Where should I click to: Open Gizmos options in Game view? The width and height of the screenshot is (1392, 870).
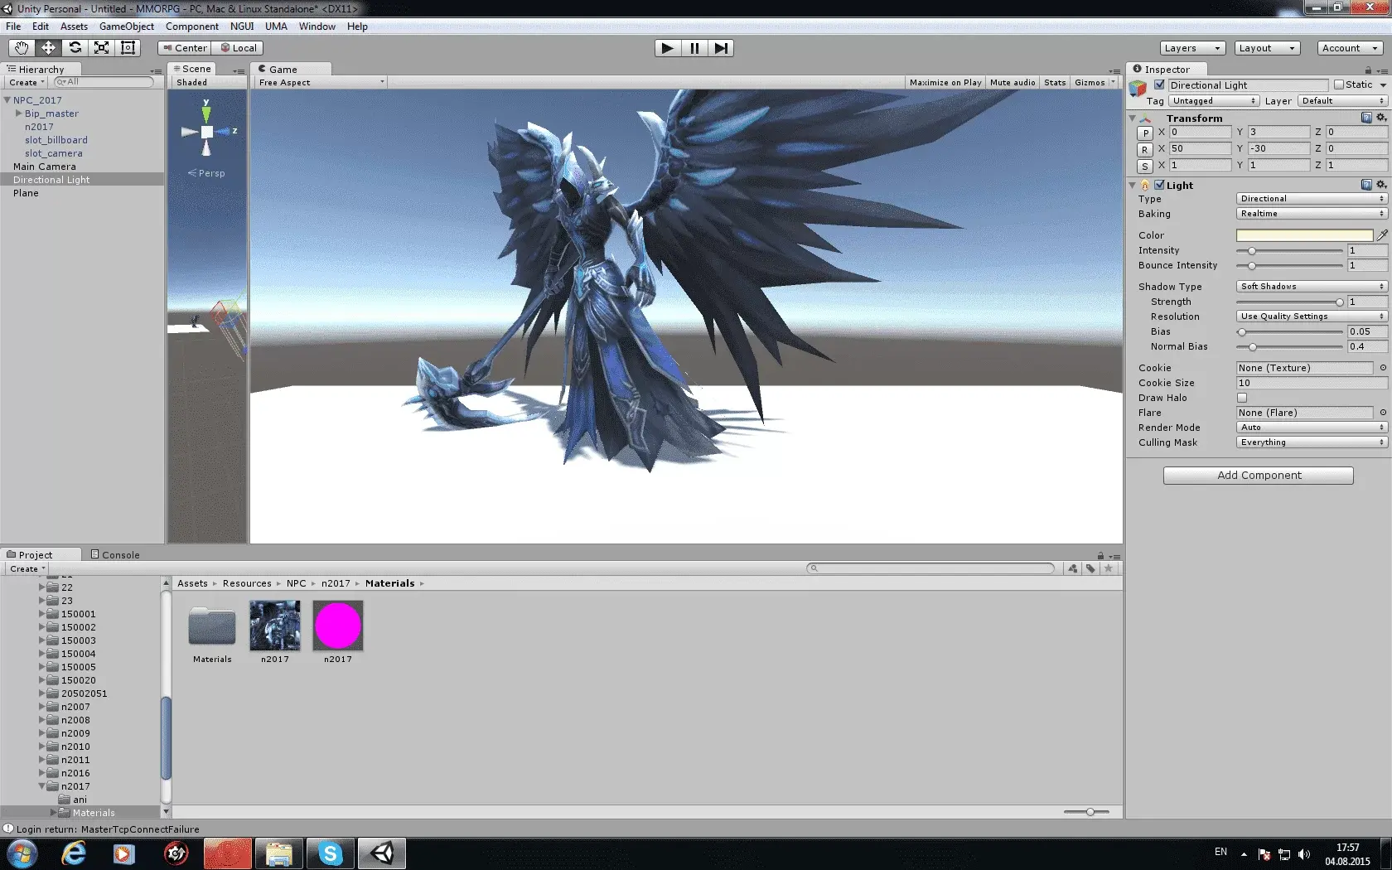coord(1095,82)
